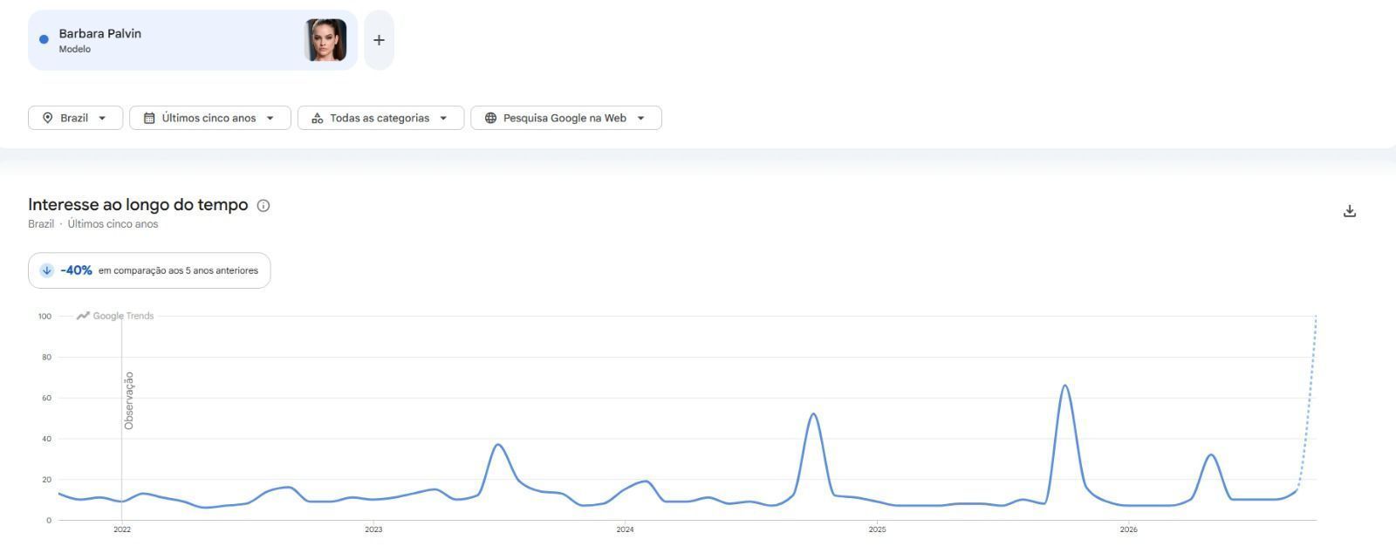This screenshot has height=560, width=1396.
Task: Click the down arrow icon in -40% chip
Action: coord(47,270)
